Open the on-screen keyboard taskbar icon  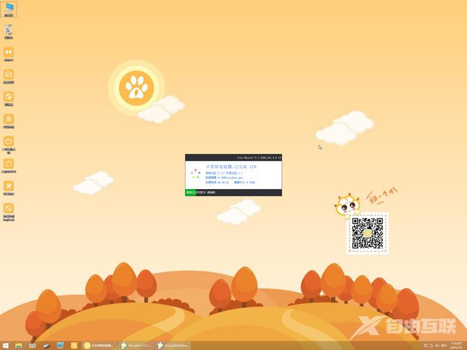pyautogui.click(x=32, y=346)
